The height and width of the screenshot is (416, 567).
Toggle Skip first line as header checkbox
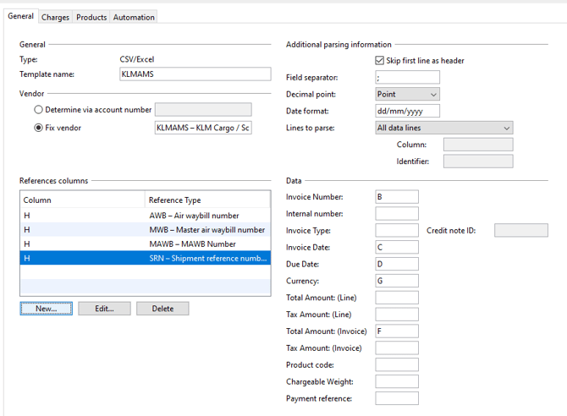pos(380,61)
